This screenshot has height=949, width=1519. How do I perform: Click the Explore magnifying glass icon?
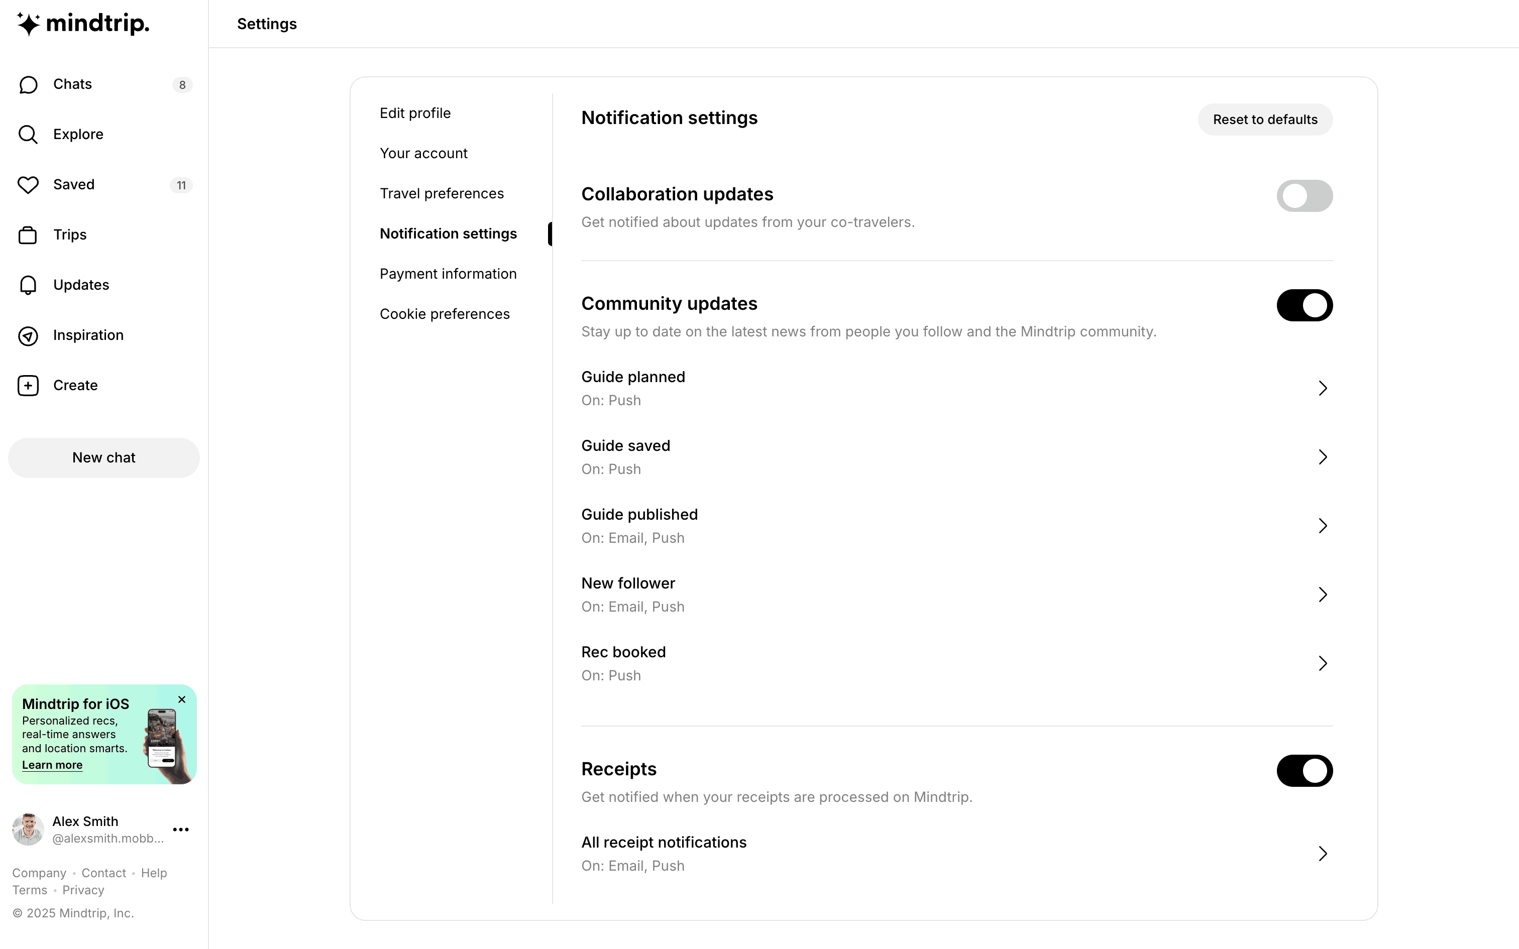point(28,135)
